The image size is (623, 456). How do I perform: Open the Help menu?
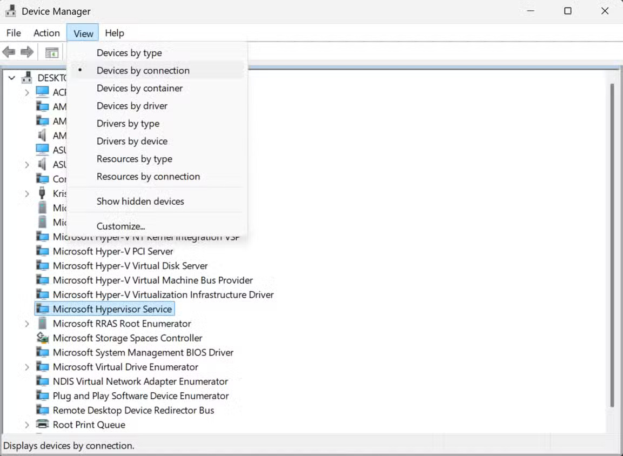(x=115, y=32)
